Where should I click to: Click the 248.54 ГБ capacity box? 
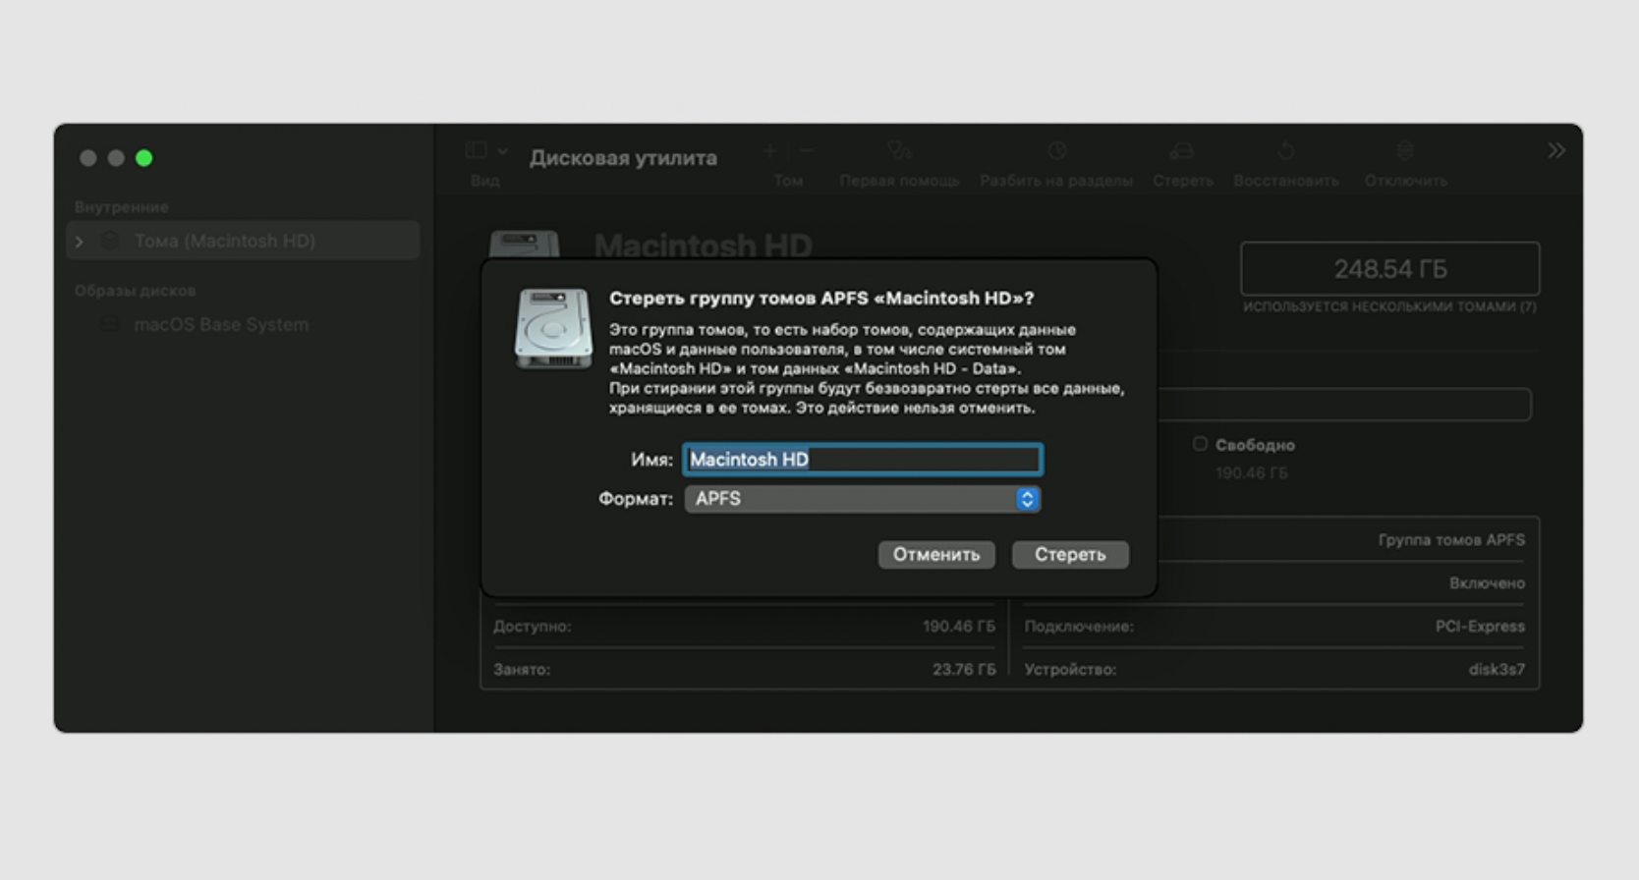point(1389,268)
